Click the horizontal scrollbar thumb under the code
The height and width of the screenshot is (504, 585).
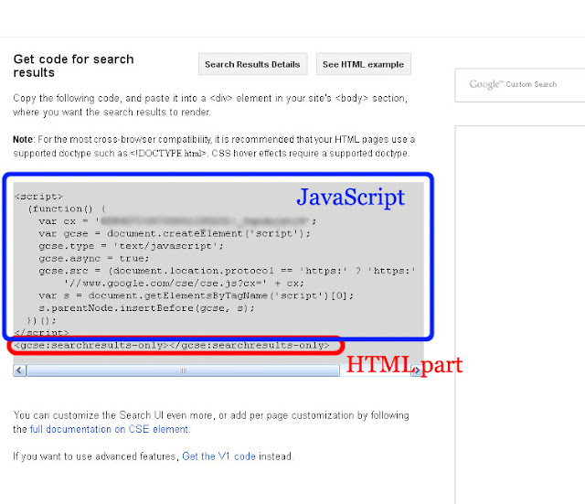click(183, 370)
